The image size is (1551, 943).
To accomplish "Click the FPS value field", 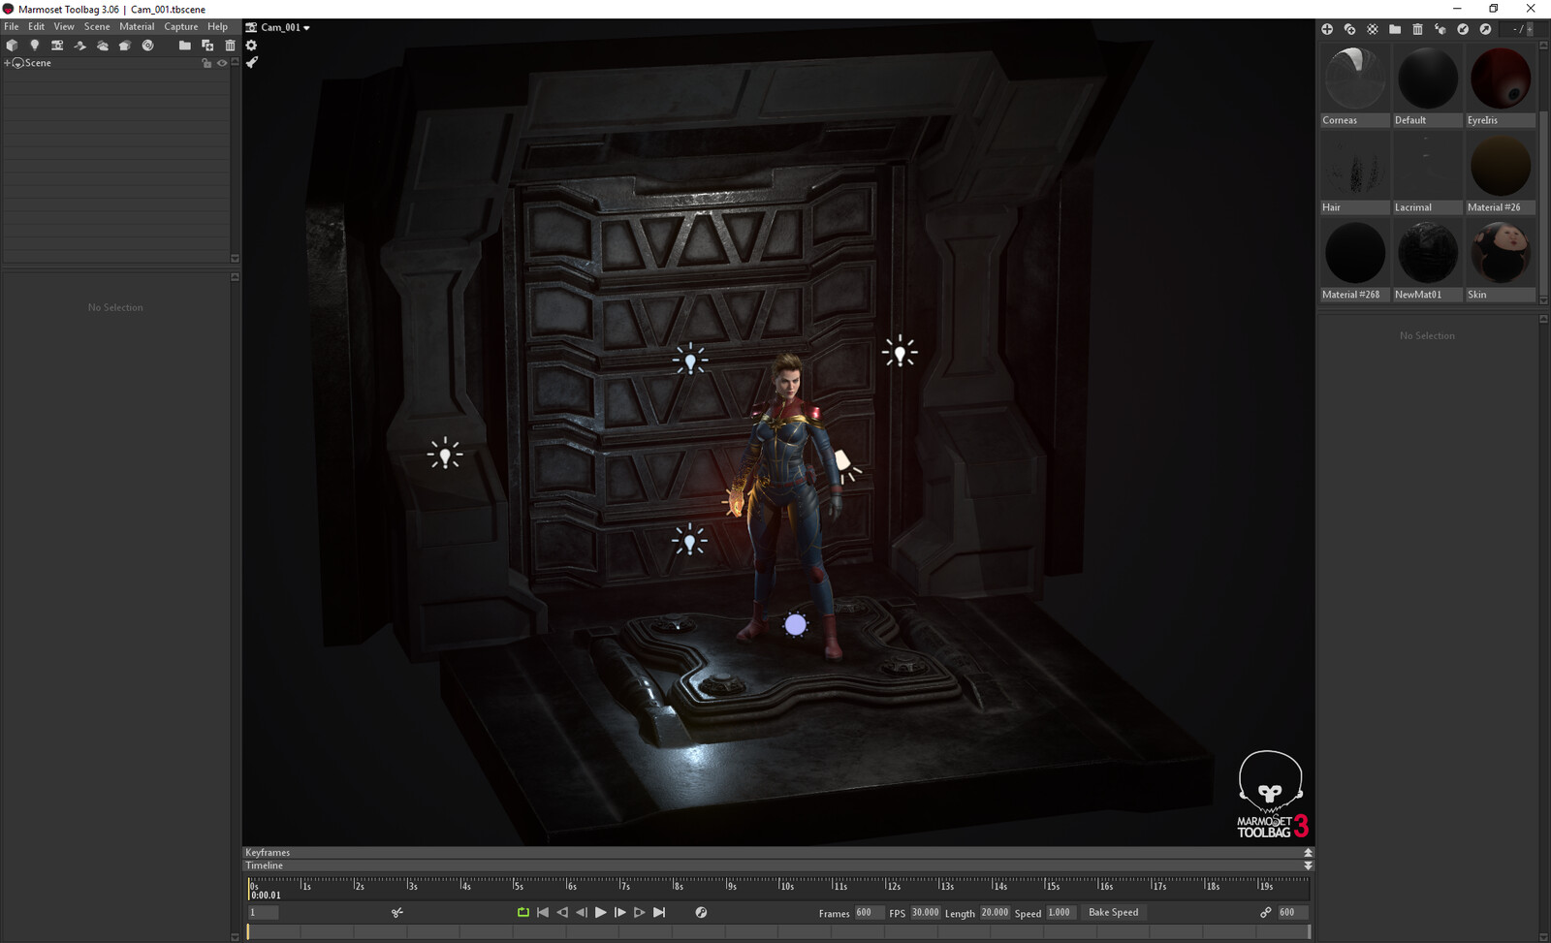I will [x=925, y=912].
